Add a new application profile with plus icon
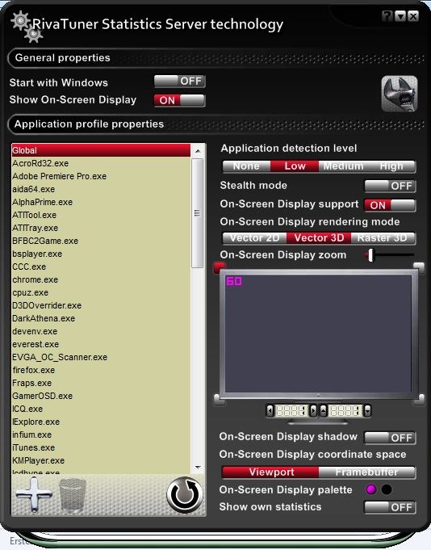431x550 pixels. click(x=34, y=494)
